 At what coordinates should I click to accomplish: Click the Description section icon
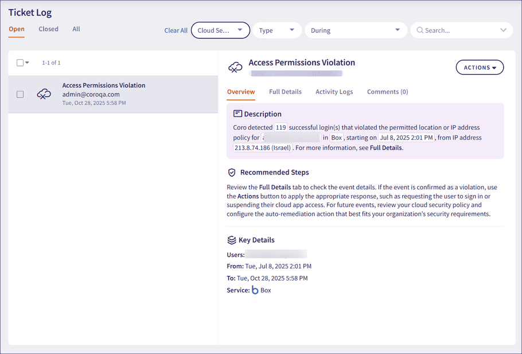point(238,114)
